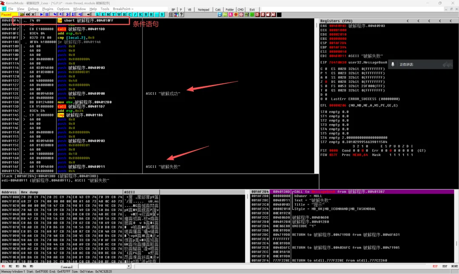Click the Command input field
Viewport: 459px width, 274px height.
103,266
